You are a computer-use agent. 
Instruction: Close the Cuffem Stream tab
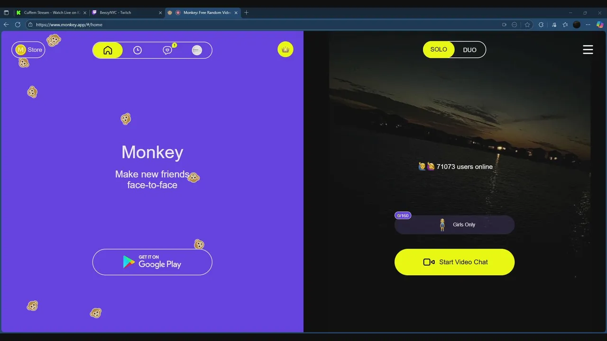tap(85, 13)
